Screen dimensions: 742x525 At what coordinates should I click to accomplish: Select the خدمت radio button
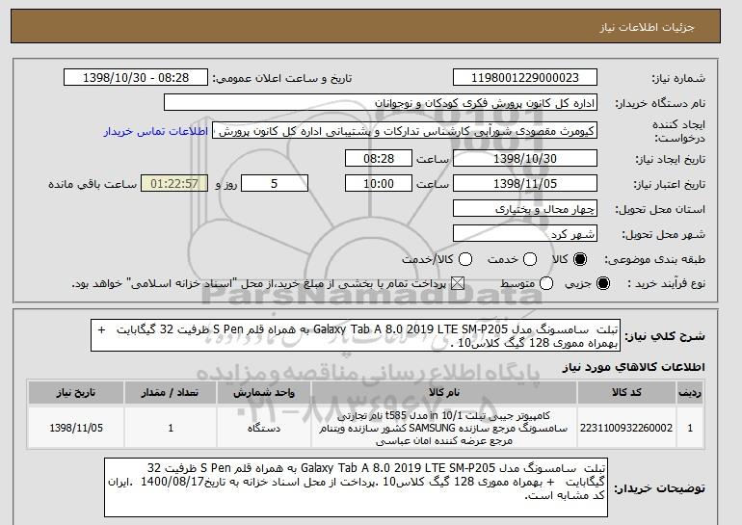click(530, 259)
